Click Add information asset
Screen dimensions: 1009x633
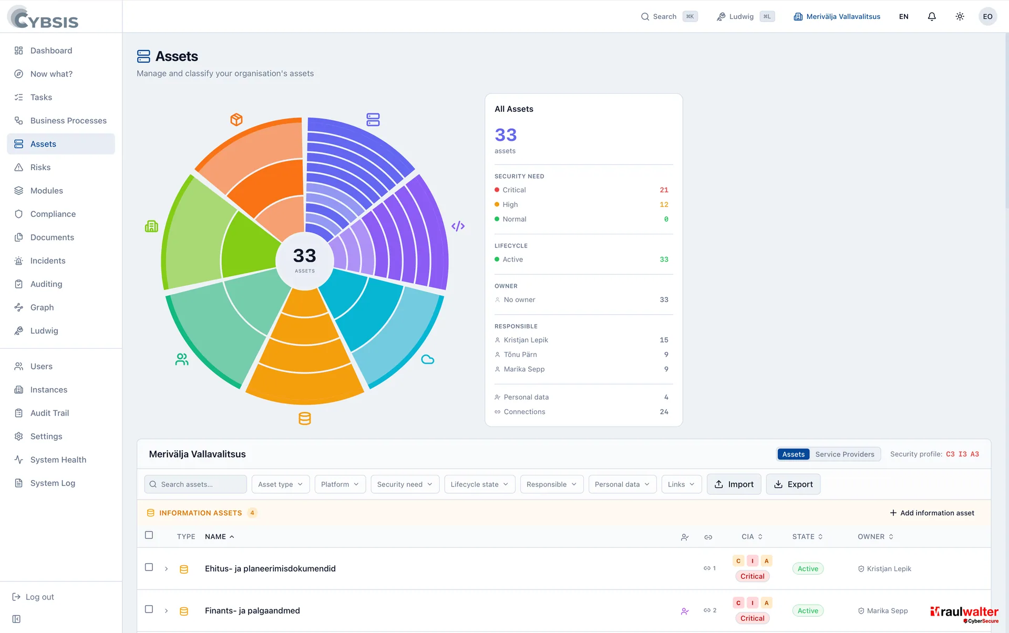[x=932, y=513]
